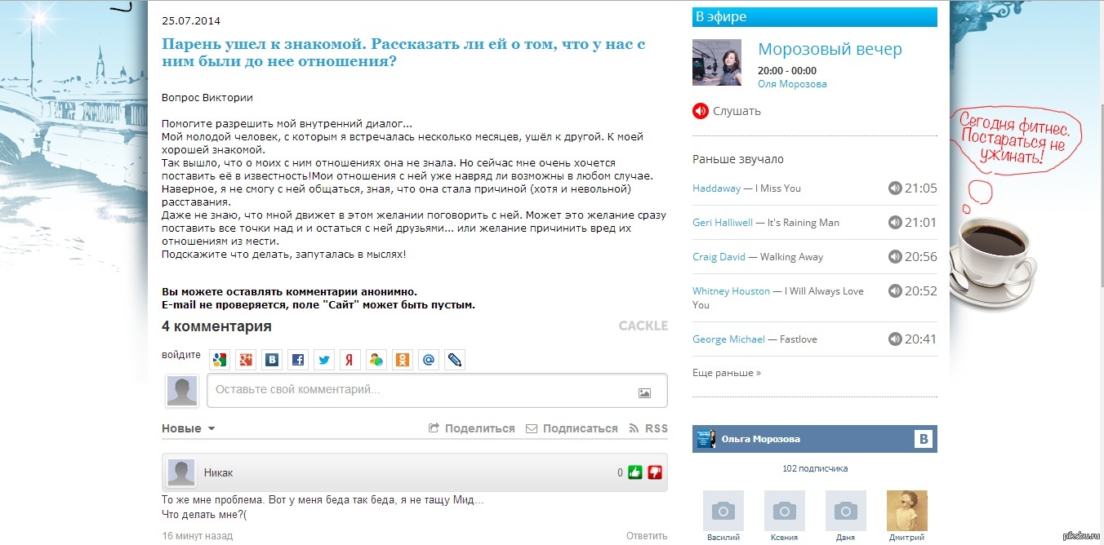Subscribe to comments via Подписаться
1104x545 pixels.
572,428
